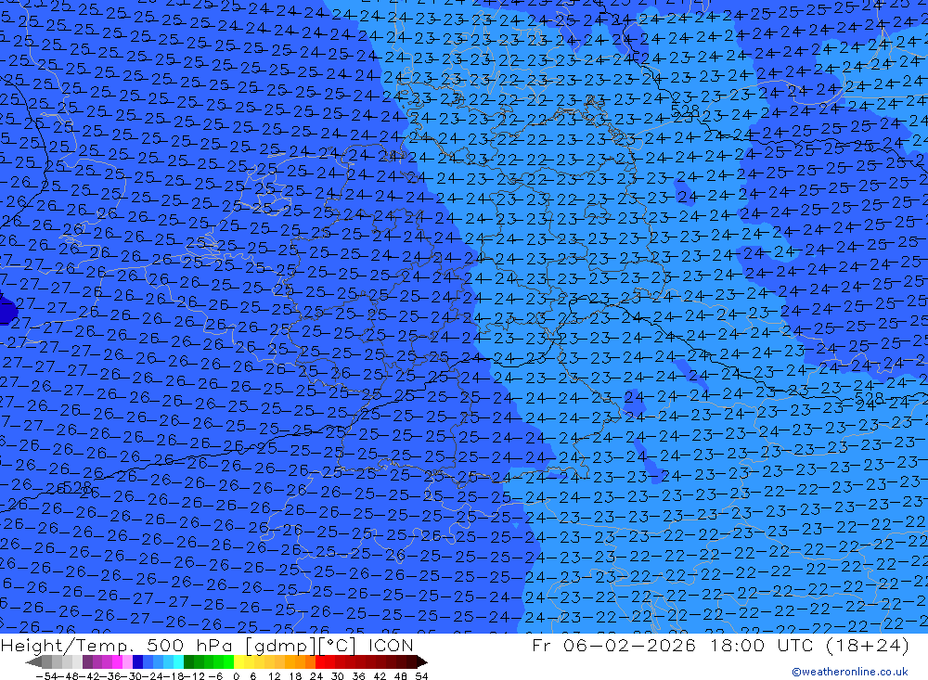Select the dark purple legend swatch near -42
The image size is (928, 680).
click(87, 661)
